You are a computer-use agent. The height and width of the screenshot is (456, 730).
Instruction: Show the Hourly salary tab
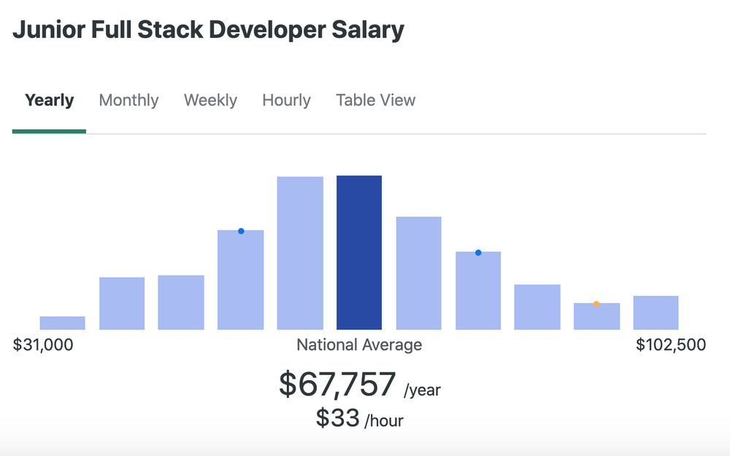[x=286, y=100]
